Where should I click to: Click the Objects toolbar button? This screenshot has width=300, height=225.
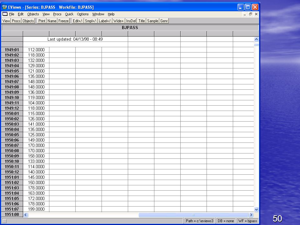[x=28, y=21]
